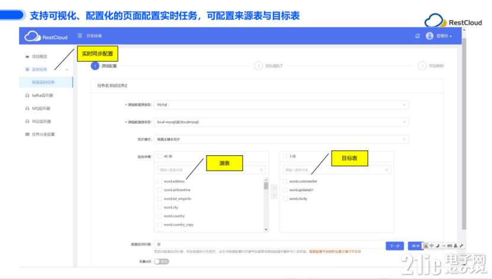Open the administrator avatar icon
The height and width of the screenshot is (279, 492).
click(429, 36)
